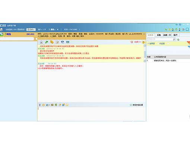
Task: Select the second radio option 欢迎语
Action: (x=158, y=43)
